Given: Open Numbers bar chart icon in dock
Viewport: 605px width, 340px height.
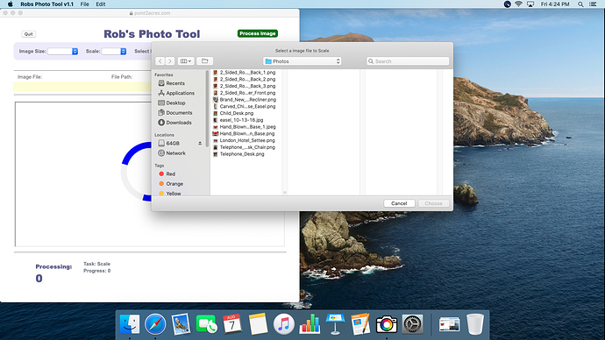Looking at the screenshot, I should point(310,324).
